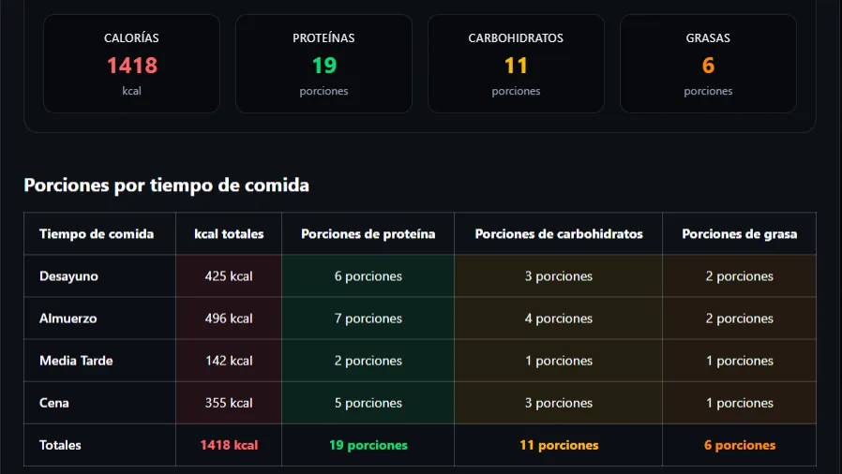Image resolution: width=842 pixels, height=474 pixels.
Task: Click the '5 porciones' protein cell for Cena
Action: 368,403
